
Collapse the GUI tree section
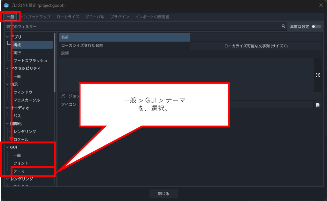point(8,148)
